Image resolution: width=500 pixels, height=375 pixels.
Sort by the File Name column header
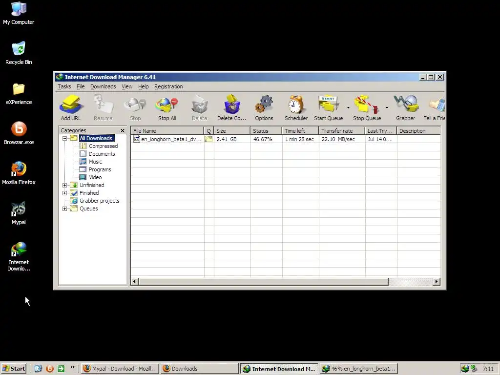[167, 131]
